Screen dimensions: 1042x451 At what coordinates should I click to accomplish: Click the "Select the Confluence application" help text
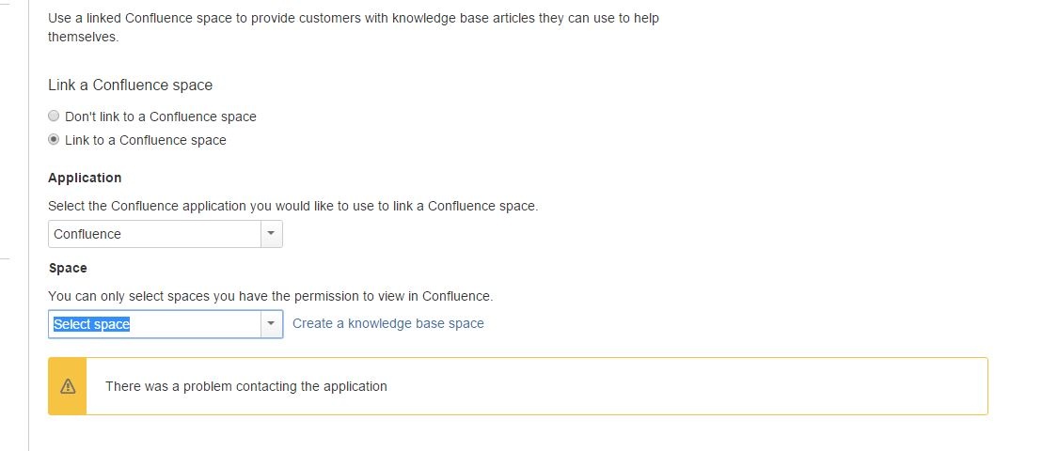click(292, 206)
